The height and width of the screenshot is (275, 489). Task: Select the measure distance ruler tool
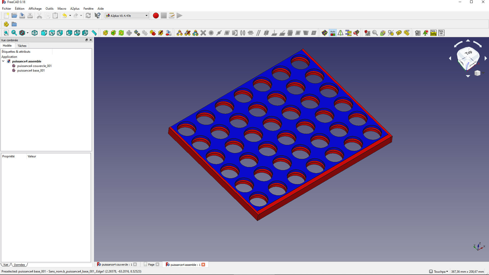click(x=94, y=33)
